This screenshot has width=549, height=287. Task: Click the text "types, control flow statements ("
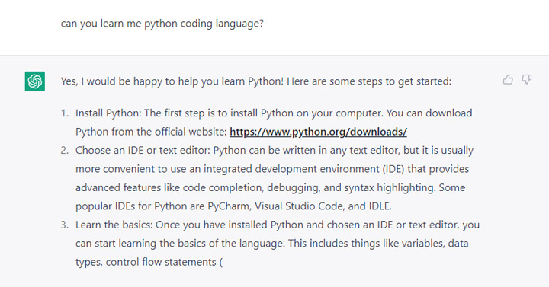click(149, 262)
